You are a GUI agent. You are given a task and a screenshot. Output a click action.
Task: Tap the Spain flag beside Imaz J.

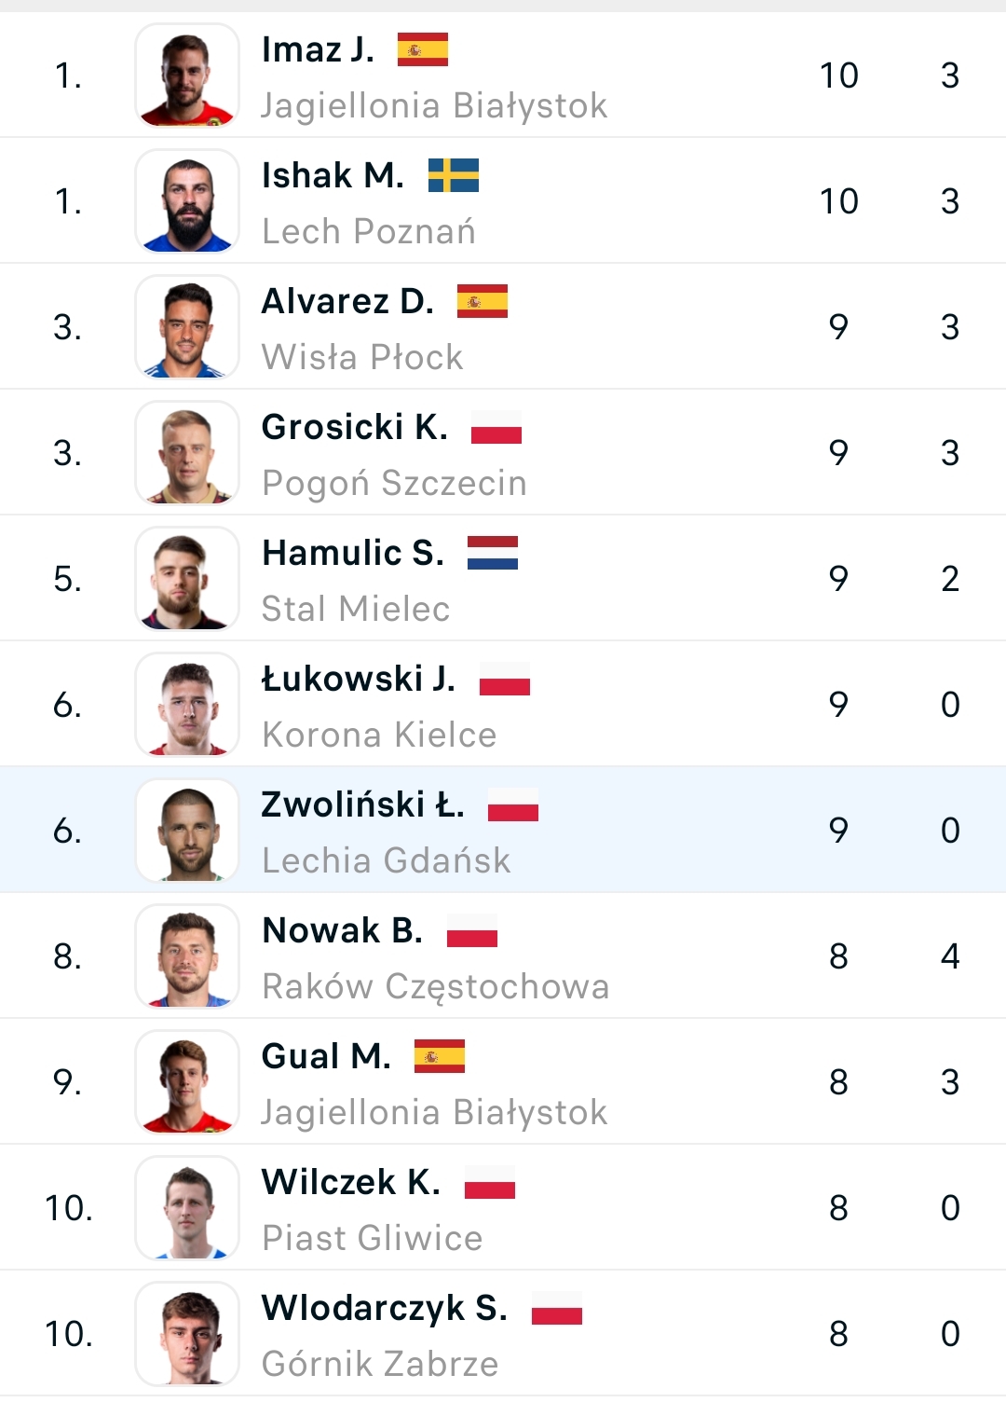point(422,49)
